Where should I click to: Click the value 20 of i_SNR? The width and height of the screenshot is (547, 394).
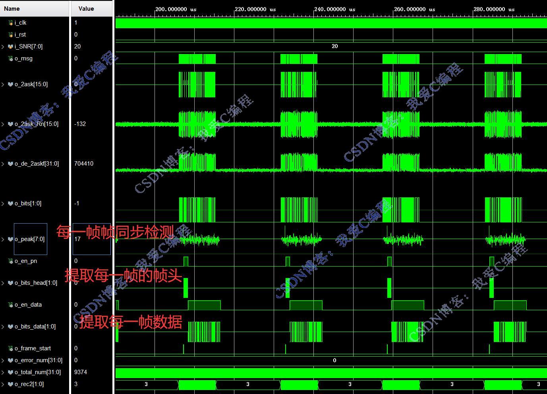77,46
